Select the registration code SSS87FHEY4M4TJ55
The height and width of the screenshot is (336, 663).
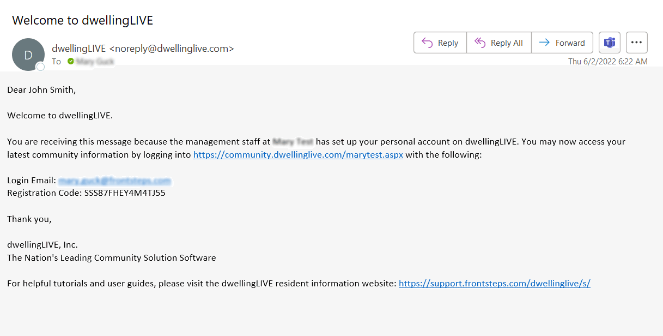[x=125, y=193]
